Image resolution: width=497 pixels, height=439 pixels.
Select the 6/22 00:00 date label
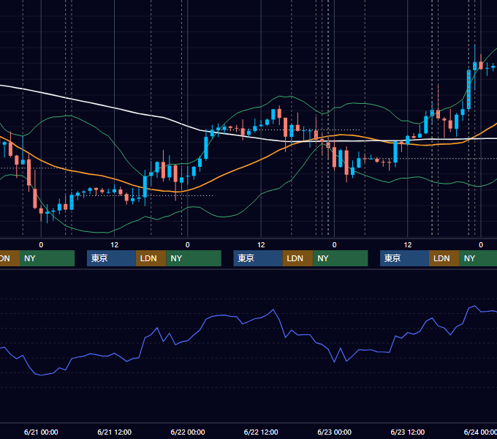tap(188, 432)
